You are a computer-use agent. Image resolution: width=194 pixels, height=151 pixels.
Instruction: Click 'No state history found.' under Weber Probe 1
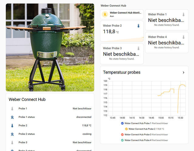click(167, 25)
